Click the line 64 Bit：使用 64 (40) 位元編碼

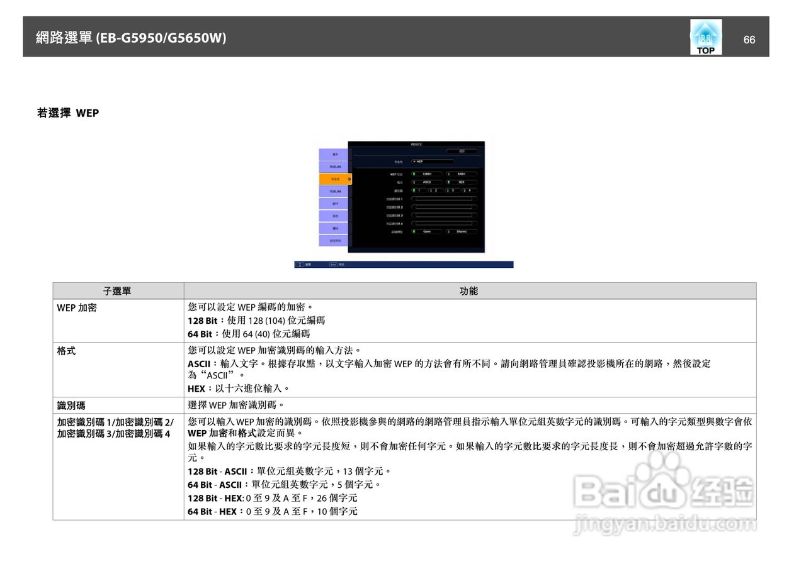[249, 334]
